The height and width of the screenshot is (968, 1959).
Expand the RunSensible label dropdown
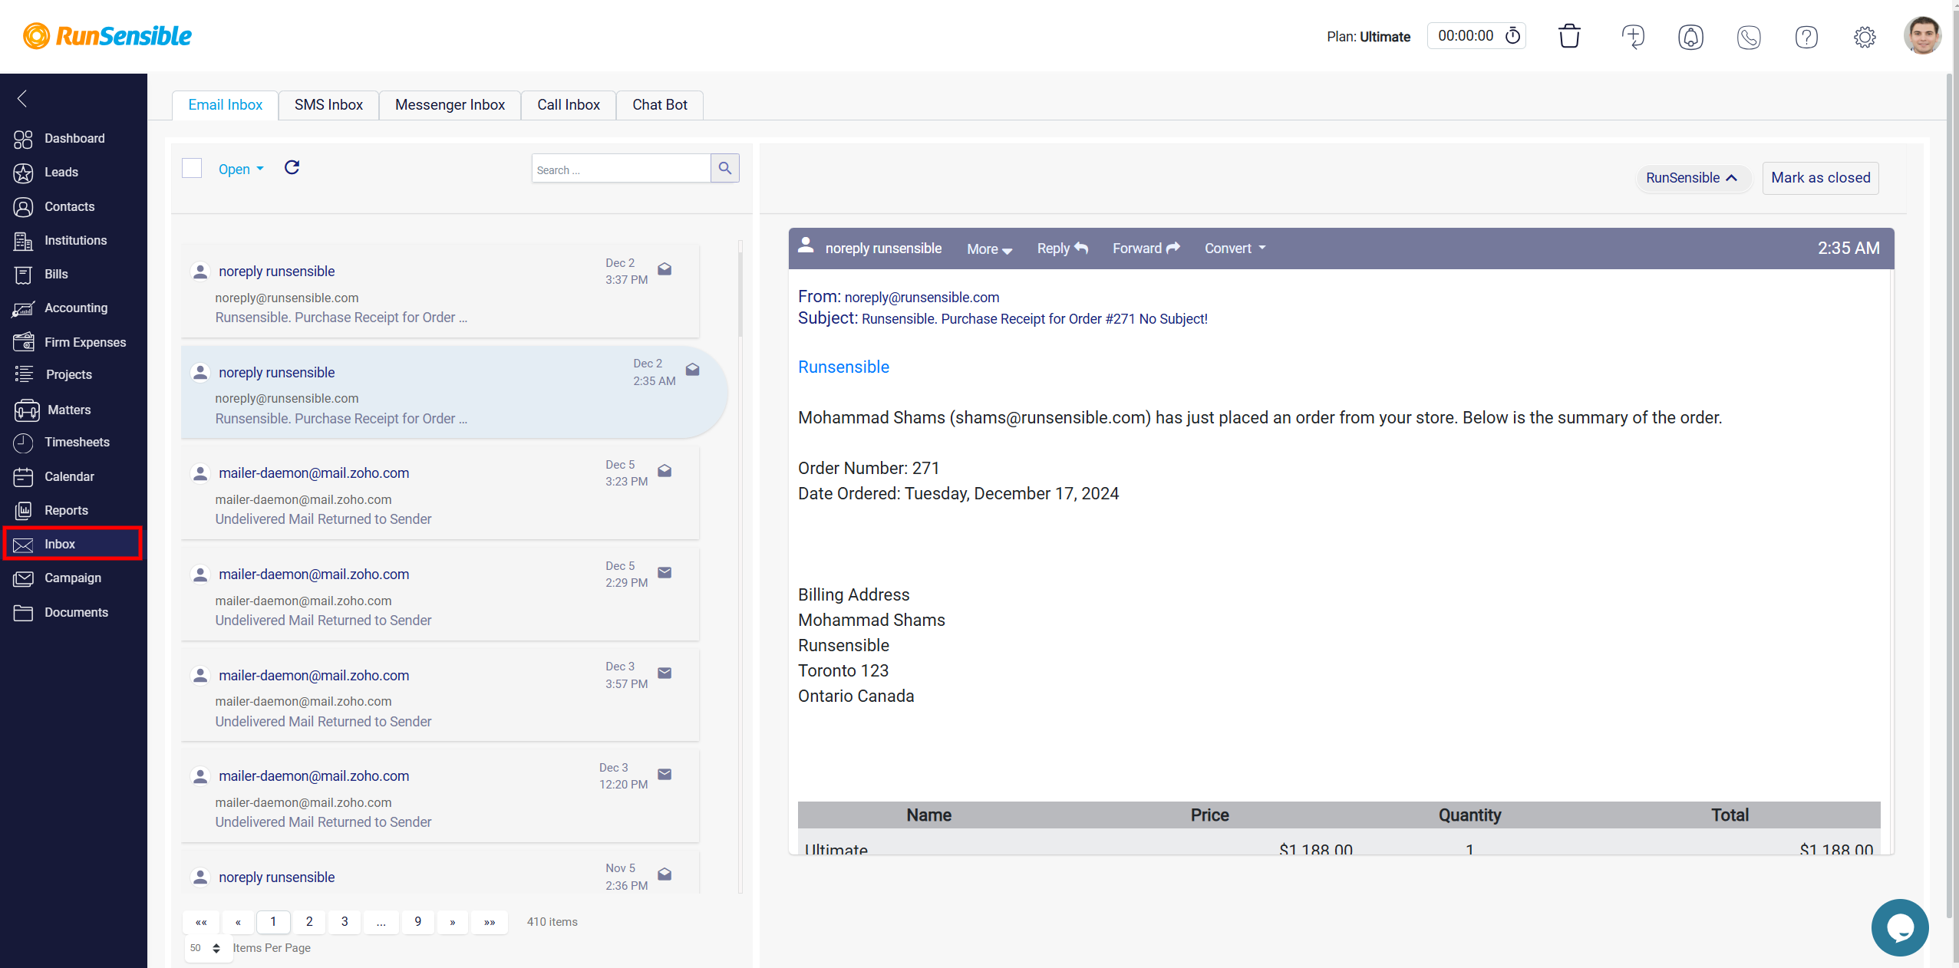click(1692, 177)
